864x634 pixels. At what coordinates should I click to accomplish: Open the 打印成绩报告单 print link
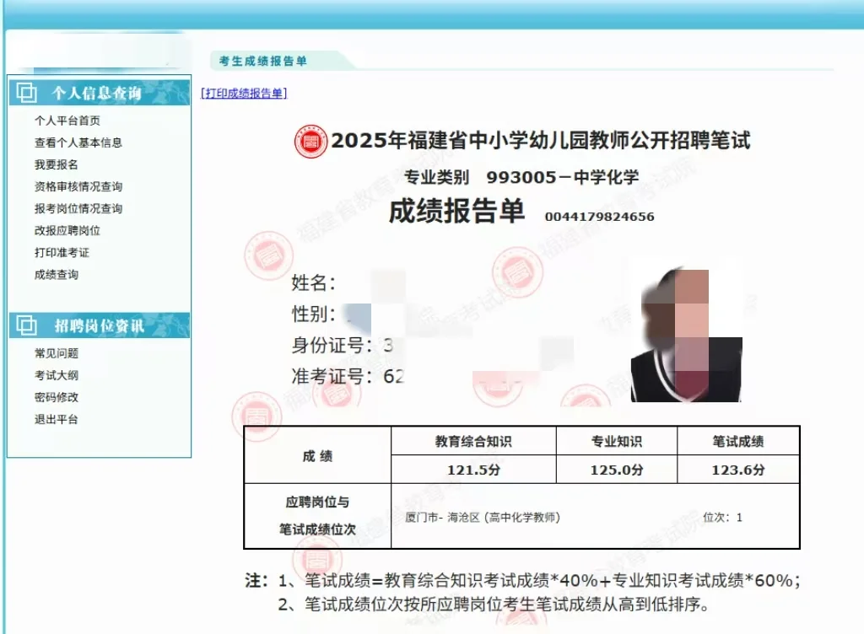coord(242,93)
